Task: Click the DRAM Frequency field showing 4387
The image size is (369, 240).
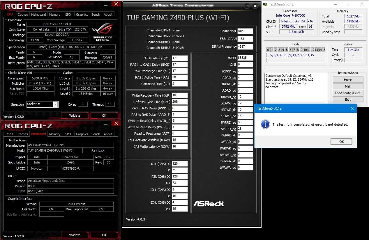Action: [245, 47]
